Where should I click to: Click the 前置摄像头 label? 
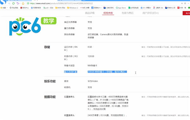tap(69, 115)
